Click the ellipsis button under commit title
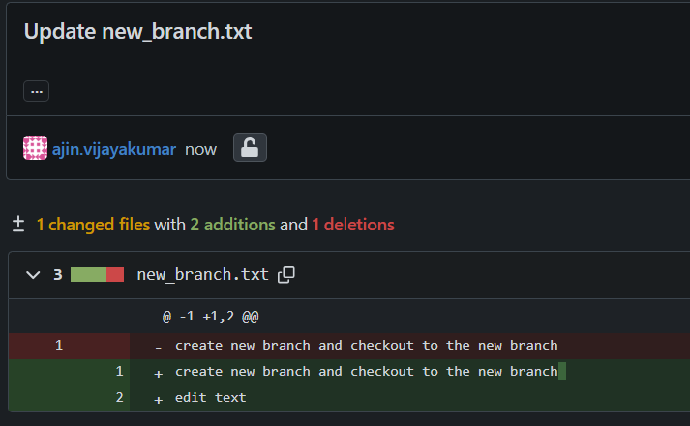 pyautogui.click(x=36, y=91)
